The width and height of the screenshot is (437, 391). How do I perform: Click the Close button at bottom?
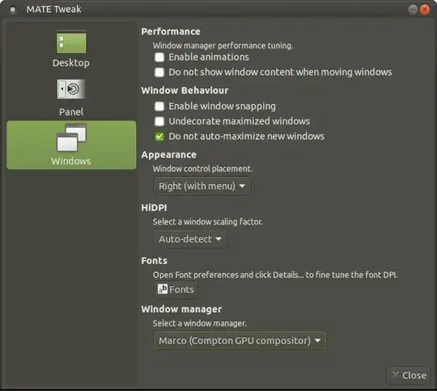[x=409, y=375]
